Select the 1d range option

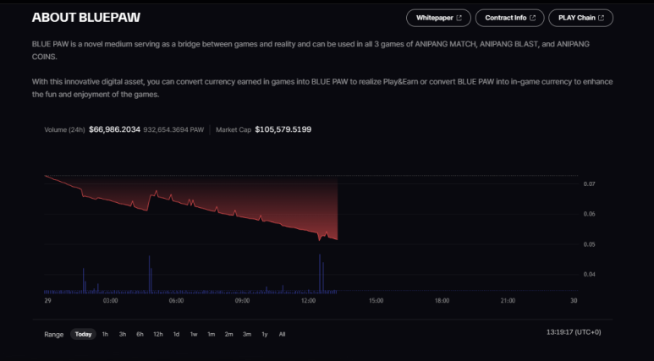(x=177, y=334)
